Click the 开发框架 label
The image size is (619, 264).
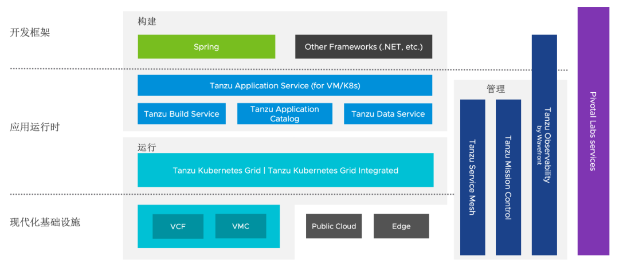[x=30, y=33]
